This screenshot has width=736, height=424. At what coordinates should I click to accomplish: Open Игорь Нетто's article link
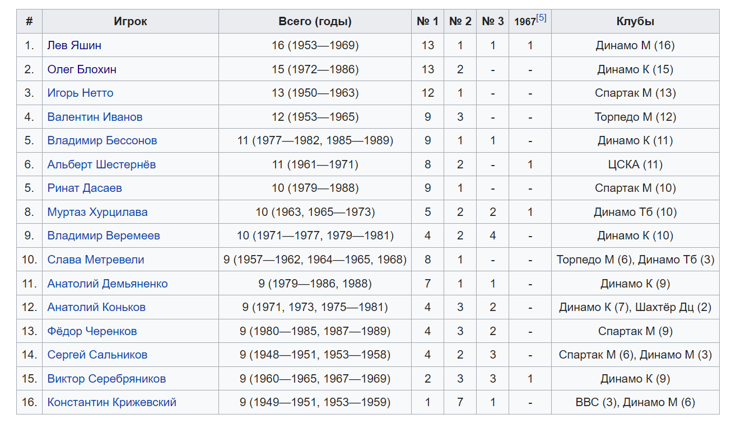pyautogui.click(x=80, y=93)
